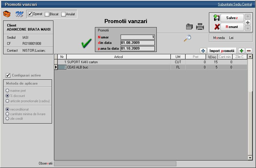Select % discount radio option
The height and width of the screenshot is (168, 256).
pyautogui.click(x=7, y=96)
